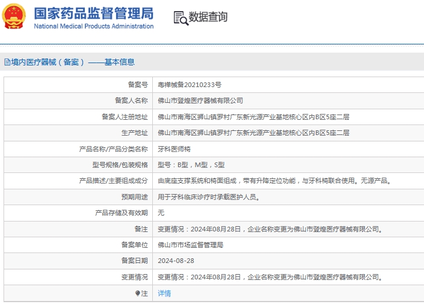The height and width of the screenshot is (308, 424).
Task: Click the 产品描述/主要组成成分 label
Action: [113, 181]
